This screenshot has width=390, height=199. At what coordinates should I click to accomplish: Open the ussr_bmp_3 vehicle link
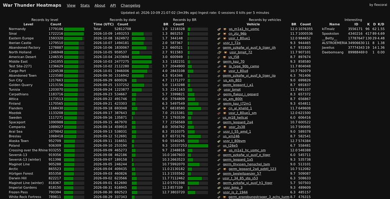[x=233, y=188]
